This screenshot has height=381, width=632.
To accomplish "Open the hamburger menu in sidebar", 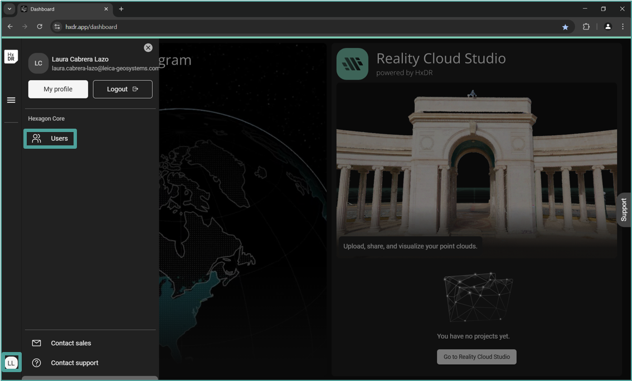I will 11,100.
